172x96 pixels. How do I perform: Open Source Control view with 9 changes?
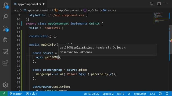[5, 28]
